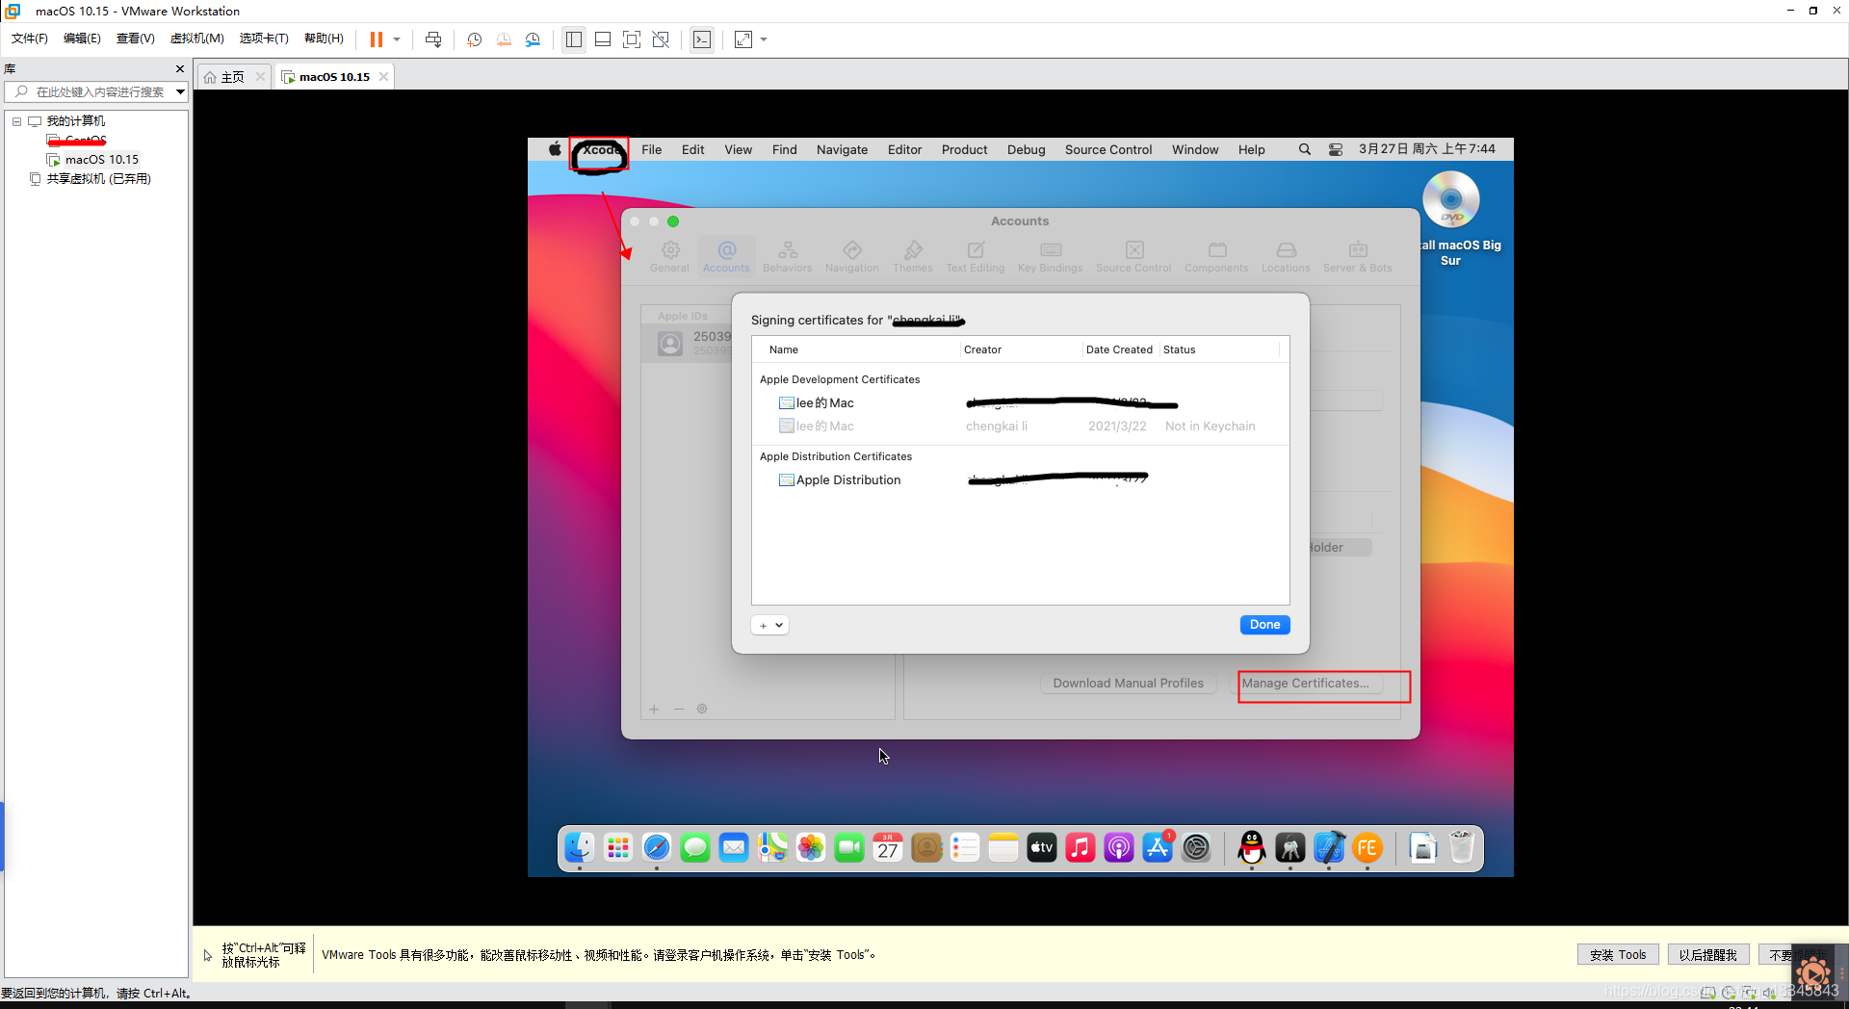Open Music app in the Dock
Screen dimensions: 1849x1009
[x=1081, y=848]
